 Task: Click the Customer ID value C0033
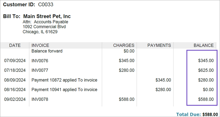tap(46, 5)
